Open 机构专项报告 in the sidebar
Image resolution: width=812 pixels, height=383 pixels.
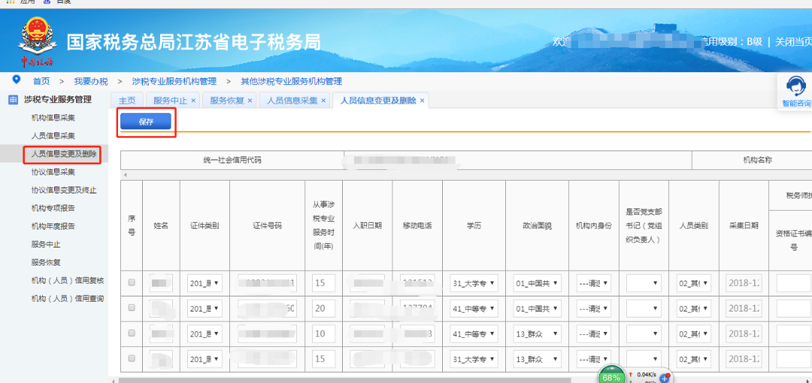(53, 208)
